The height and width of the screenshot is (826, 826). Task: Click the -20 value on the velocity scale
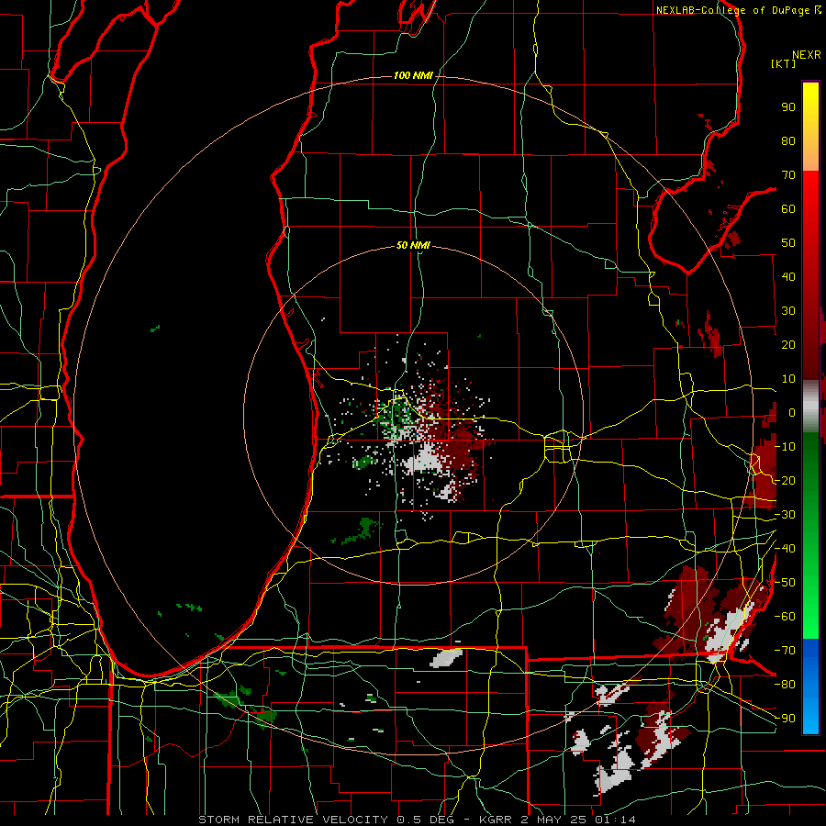(785, 481)
